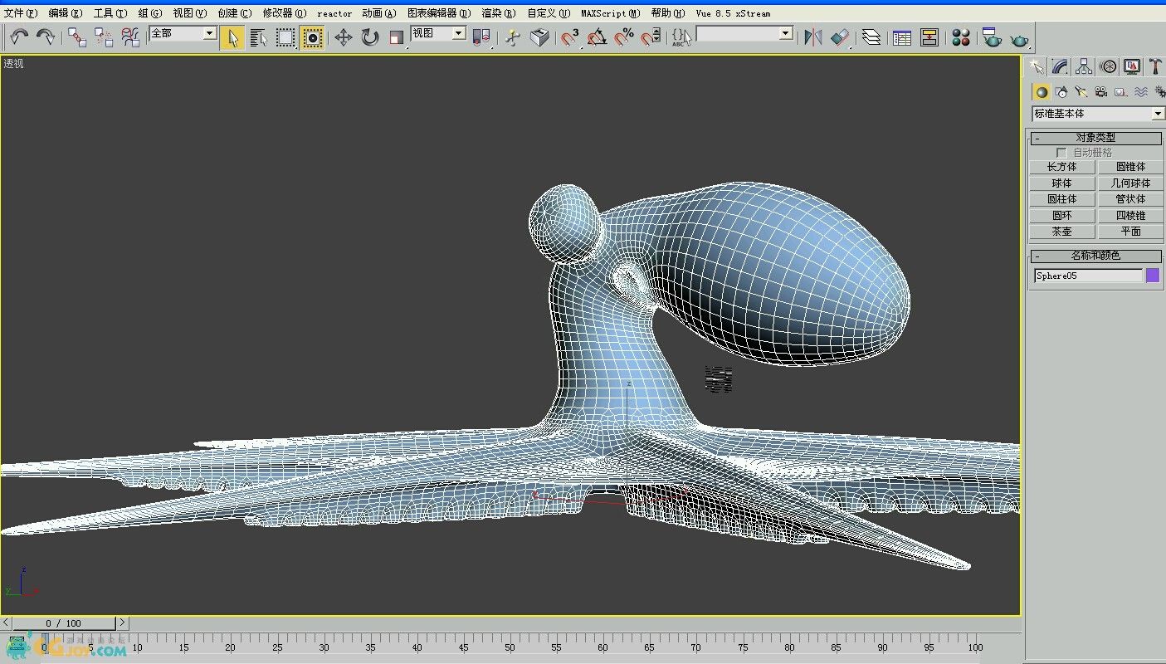The image size is (1166, 664).
Task: Select the Geometry category sphere icon
Action: pos(1042,92)
